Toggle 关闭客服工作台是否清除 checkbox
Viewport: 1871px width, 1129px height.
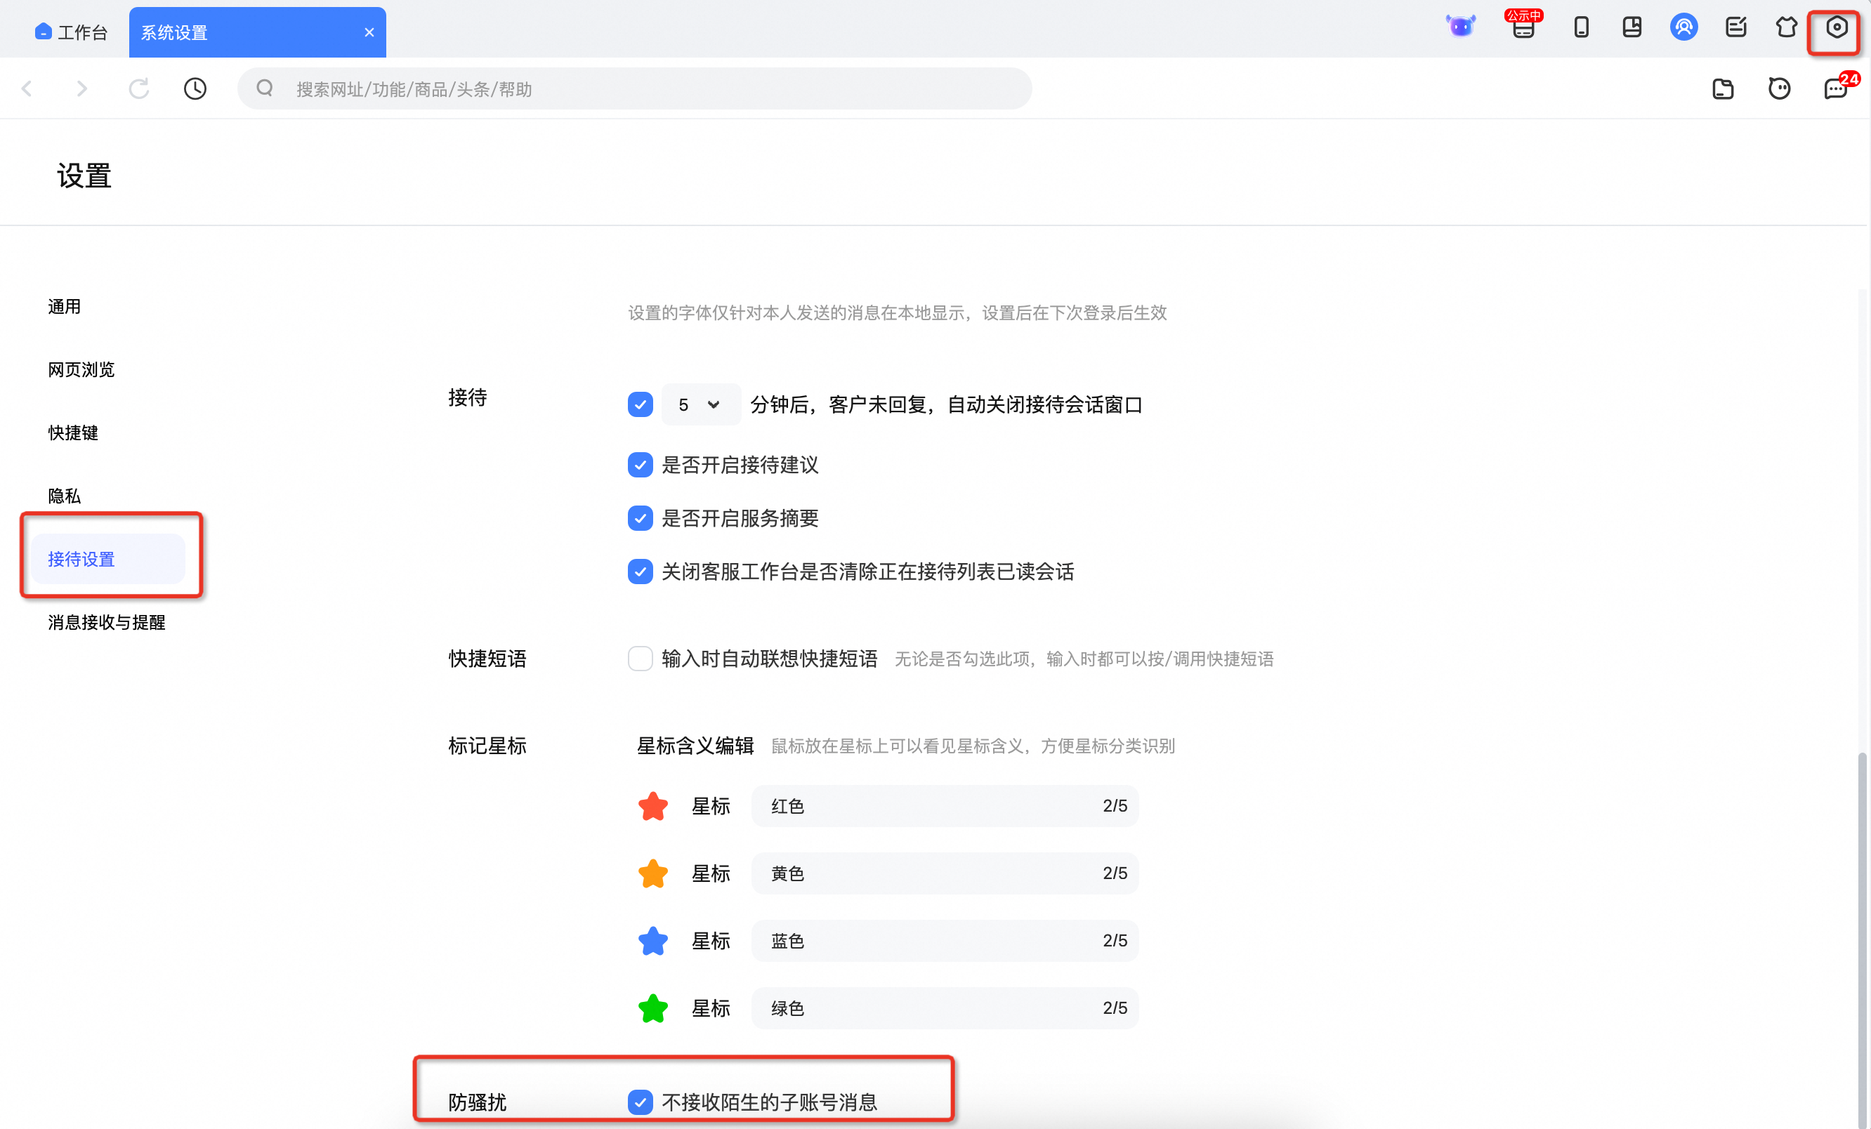point(640,572)
